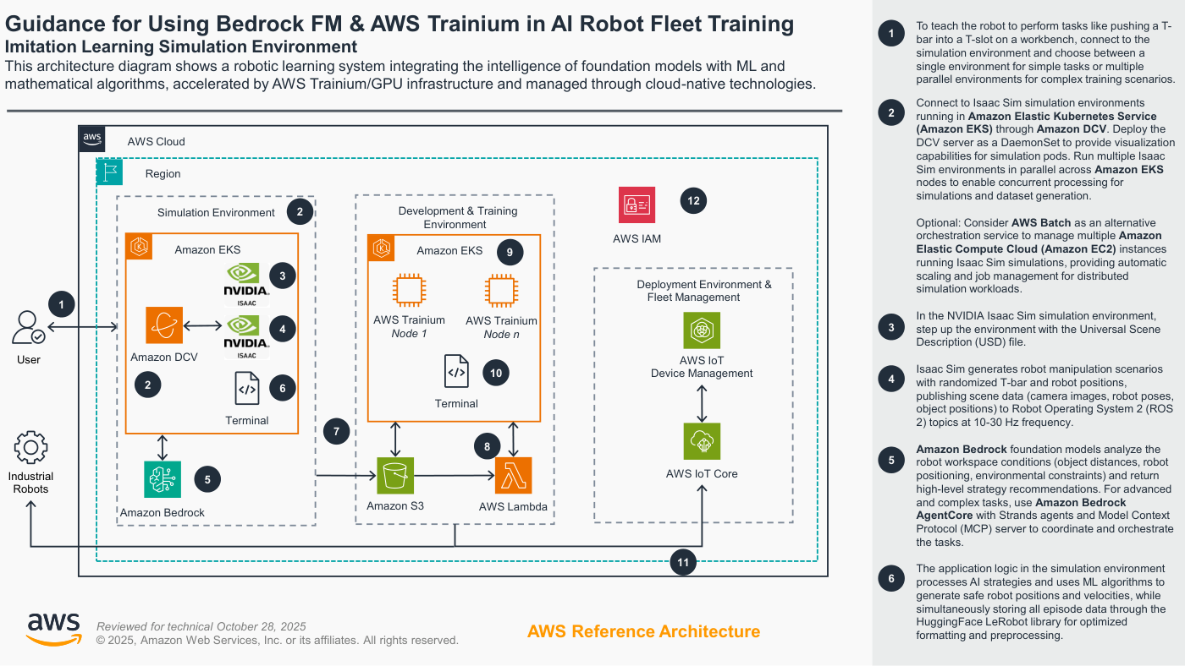The height and width of the screenshot is (666, 1185).
Task: Click the NVIDIA Isaac logo beside step 3
Action: point(247,285)
